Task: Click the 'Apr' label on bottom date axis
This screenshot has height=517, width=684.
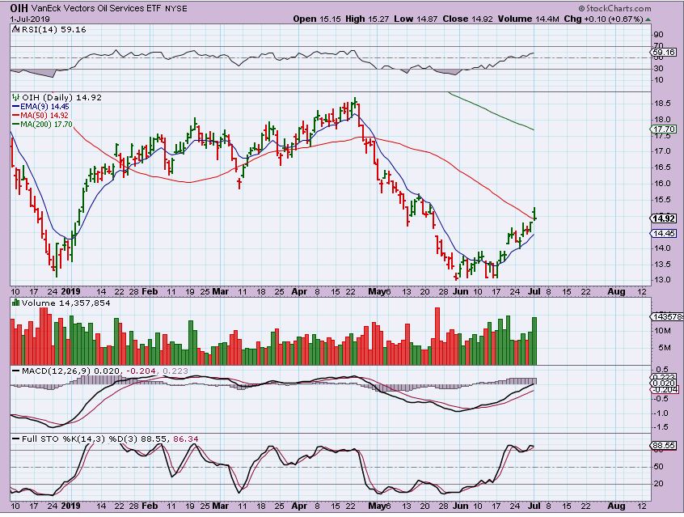Action: pyautogui.click(x=299, y=506)
